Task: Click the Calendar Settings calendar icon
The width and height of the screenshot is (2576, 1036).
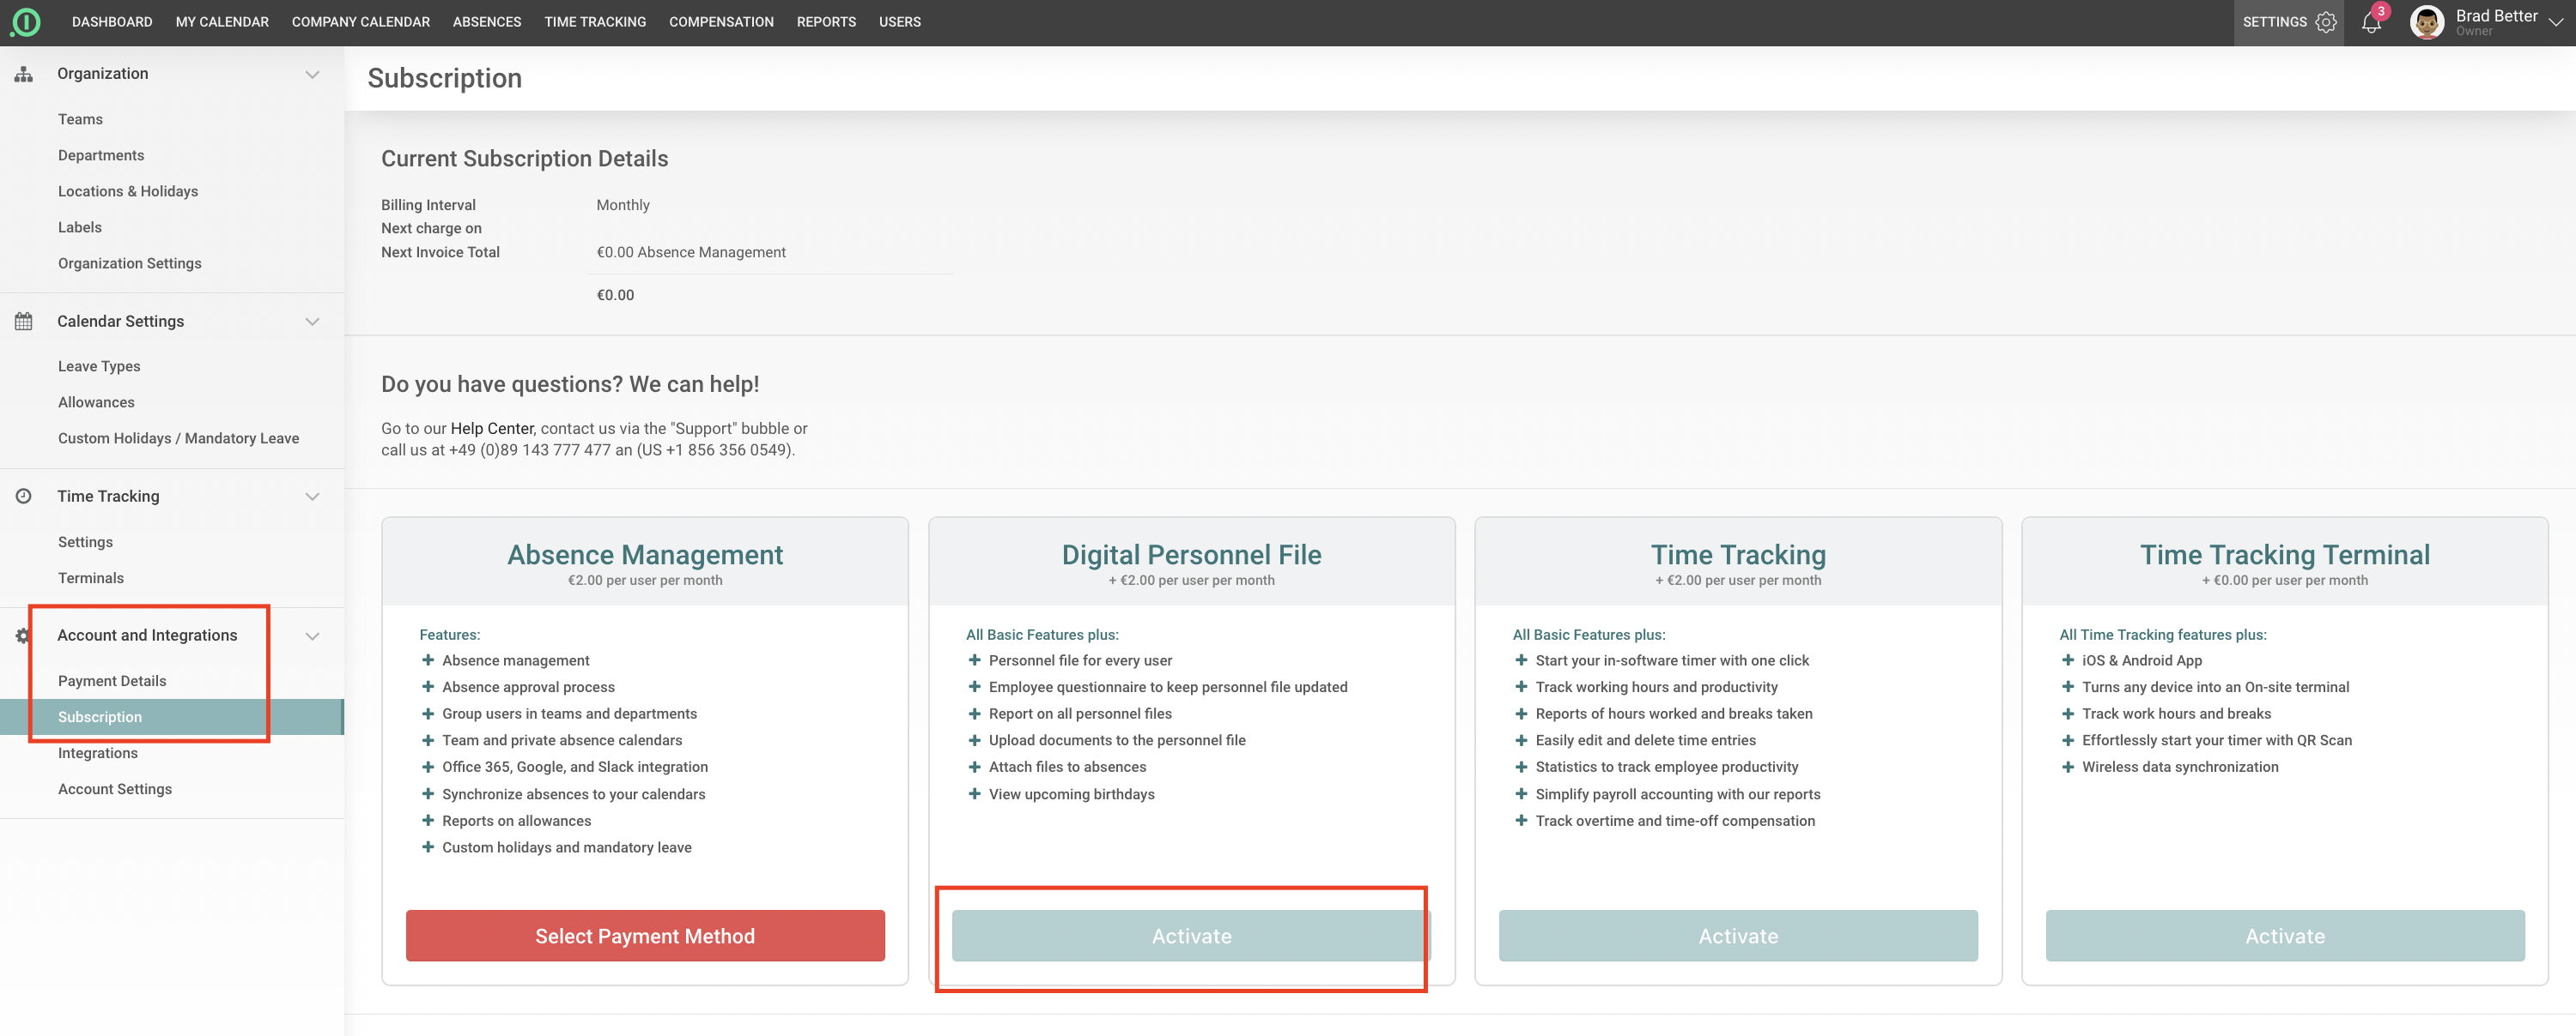Action: 24,321
